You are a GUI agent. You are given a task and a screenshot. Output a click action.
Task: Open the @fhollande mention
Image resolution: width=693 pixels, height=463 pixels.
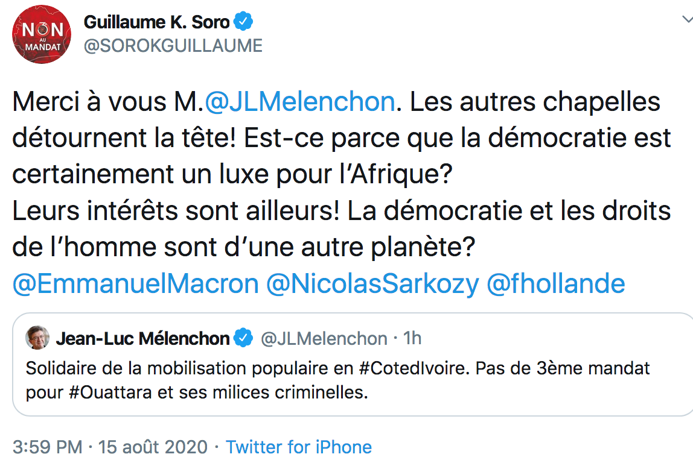(x=556, y=283)
